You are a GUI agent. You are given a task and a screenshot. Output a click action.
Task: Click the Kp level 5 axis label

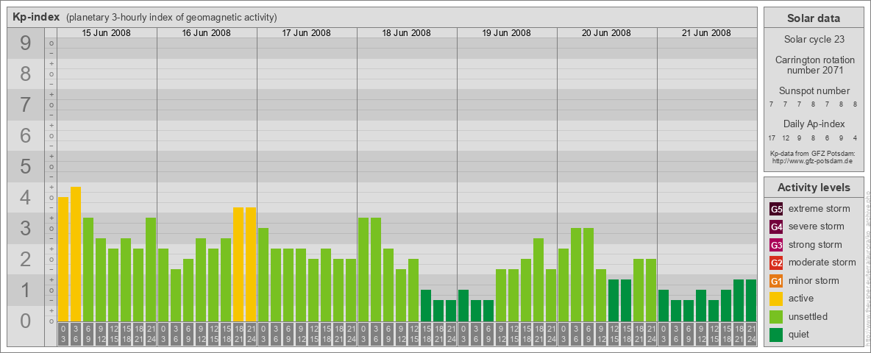25,166
